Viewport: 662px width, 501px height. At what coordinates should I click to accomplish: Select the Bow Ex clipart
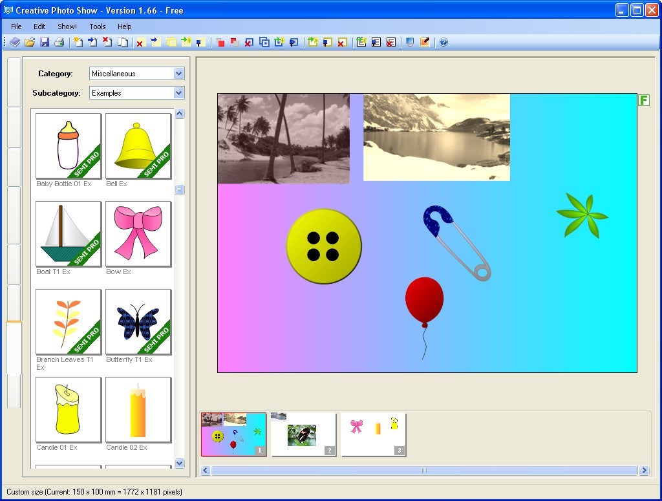click(138, 234)
